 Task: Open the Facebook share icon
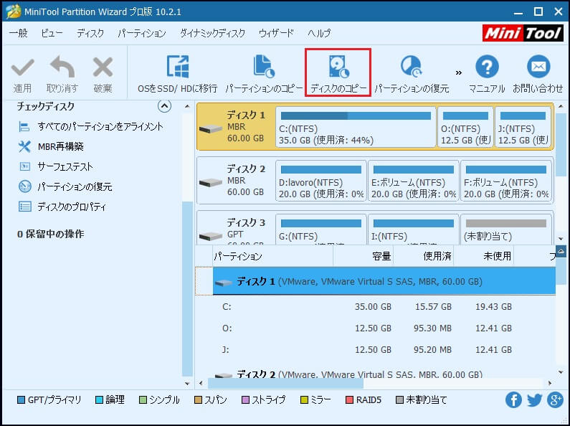tap(513, 400)
